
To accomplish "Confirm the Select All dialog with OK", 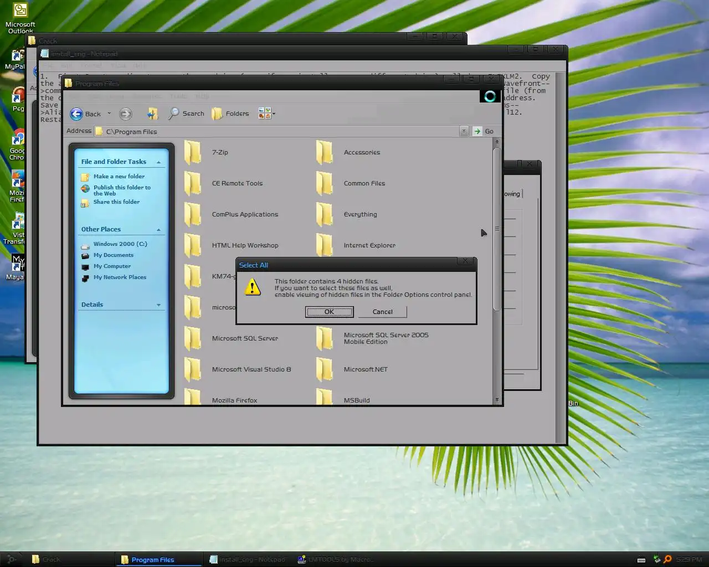I will 329,312.
